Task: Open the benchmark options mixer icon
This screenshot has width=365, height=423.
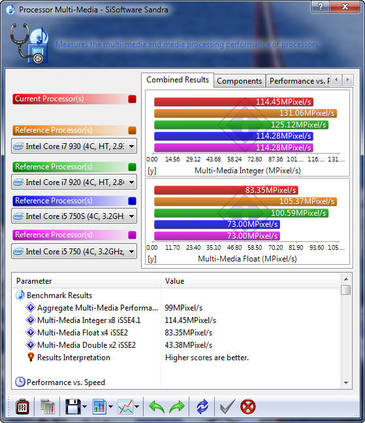Action: pyautogui.click(x=22, y=407)
